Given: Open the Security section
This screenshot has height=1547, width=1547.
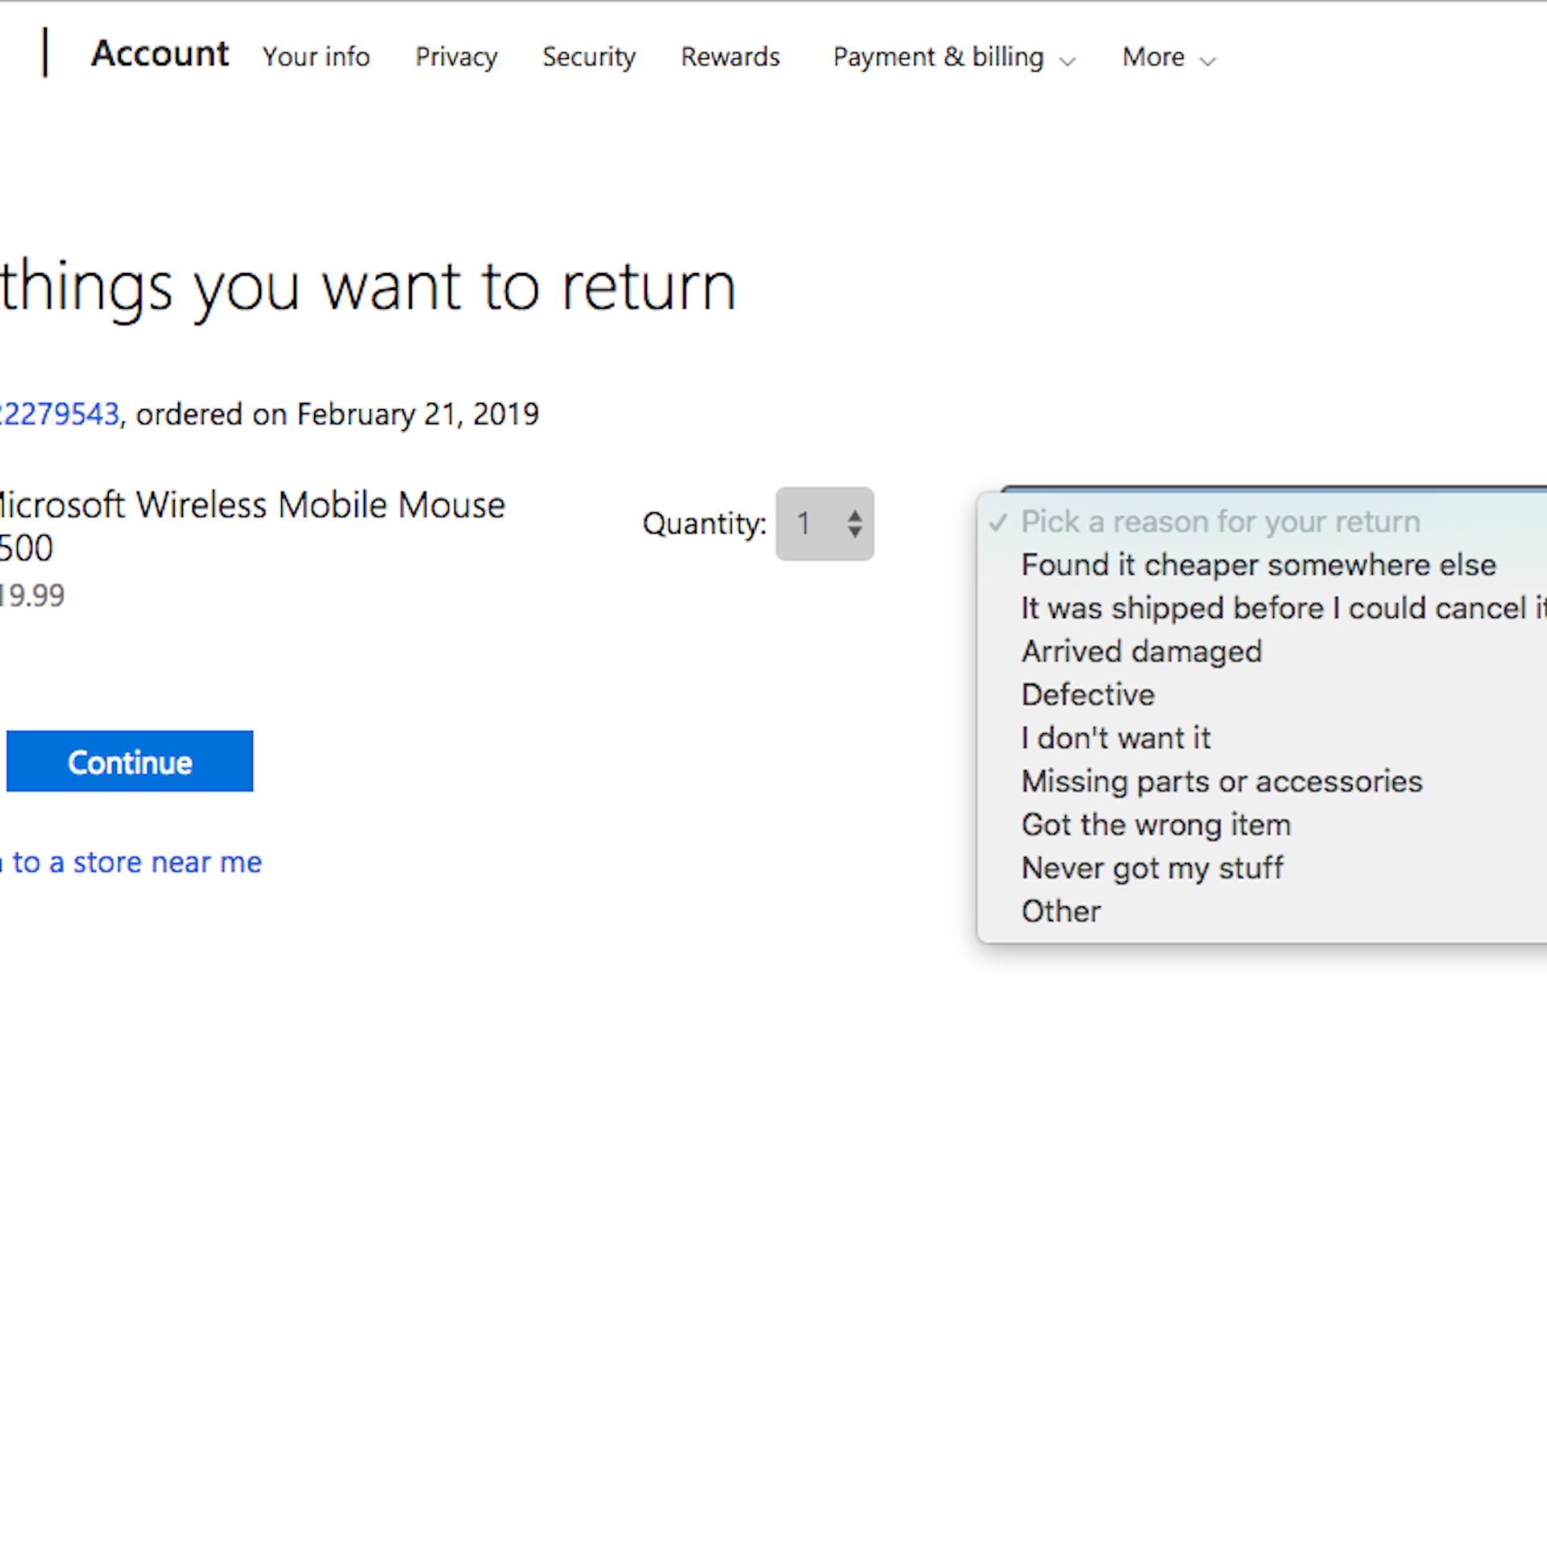Looking at the screenshot, I should coord(588,57).
